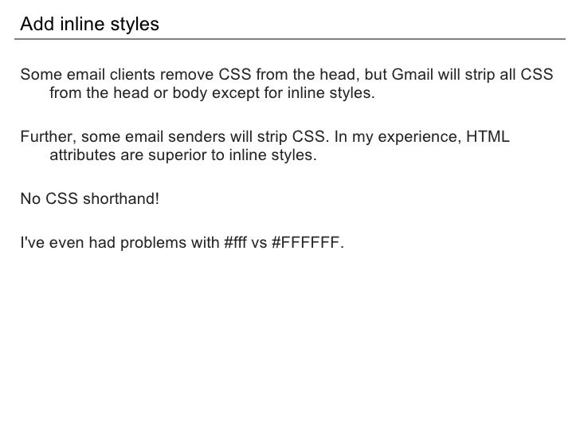The image size is (580, 435).
Task: Click the '#FFFFFF' color code text
Action: tap(308, 243)
